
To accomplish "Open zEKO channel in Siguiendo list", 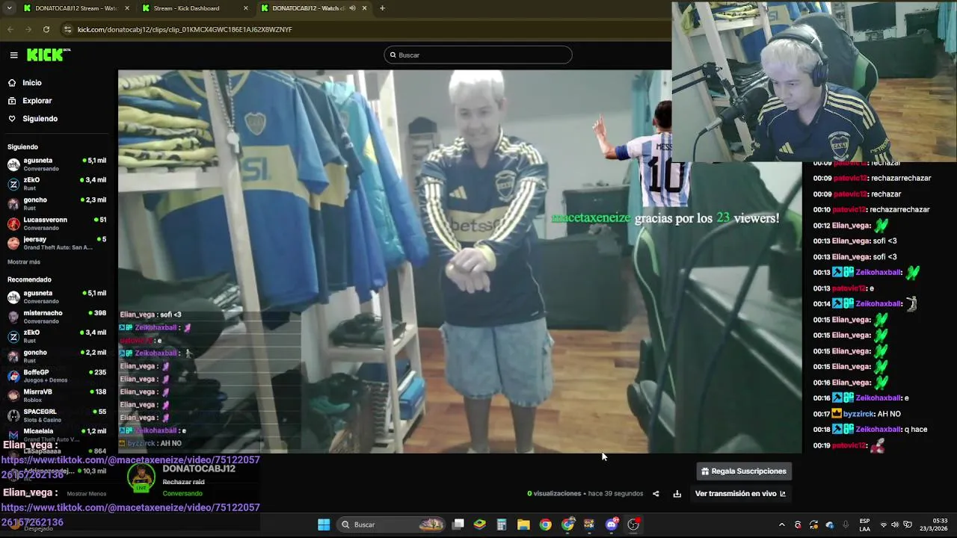I will [x=57, y=184].
